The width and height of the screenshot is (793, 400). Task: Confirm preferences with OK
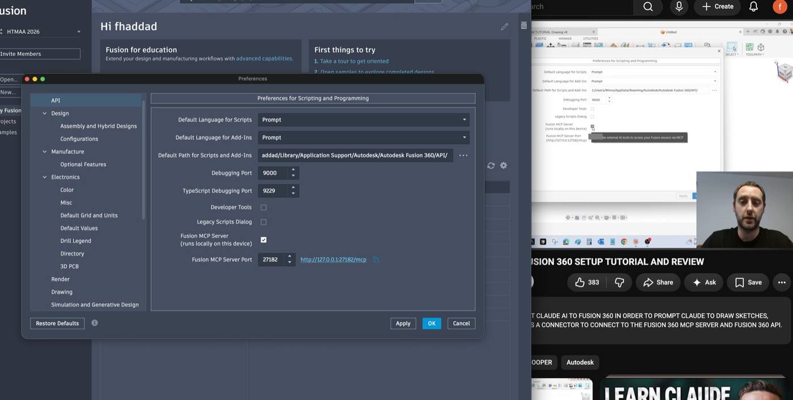point(432,324)
